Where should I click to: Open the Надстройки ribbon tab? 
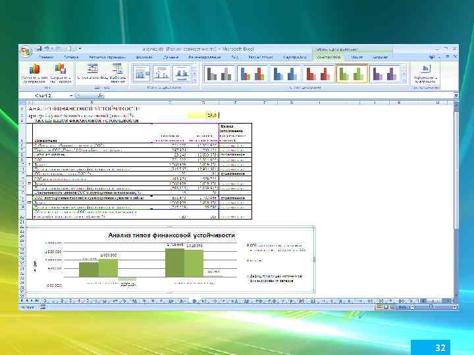click(x=295, y=57)
